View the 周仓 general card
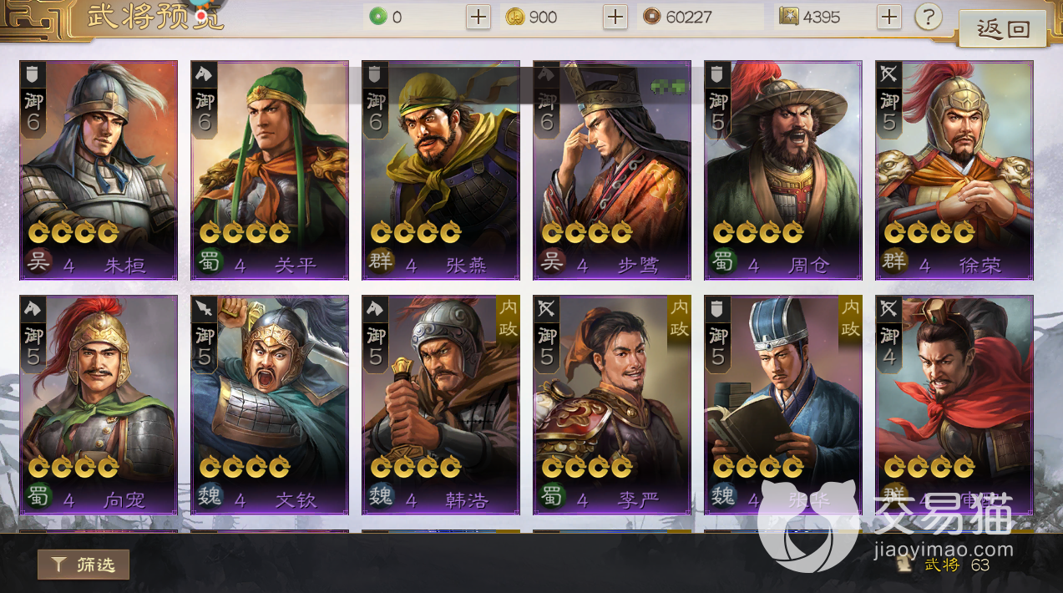The image size is (1063, 593). point(783,170)
